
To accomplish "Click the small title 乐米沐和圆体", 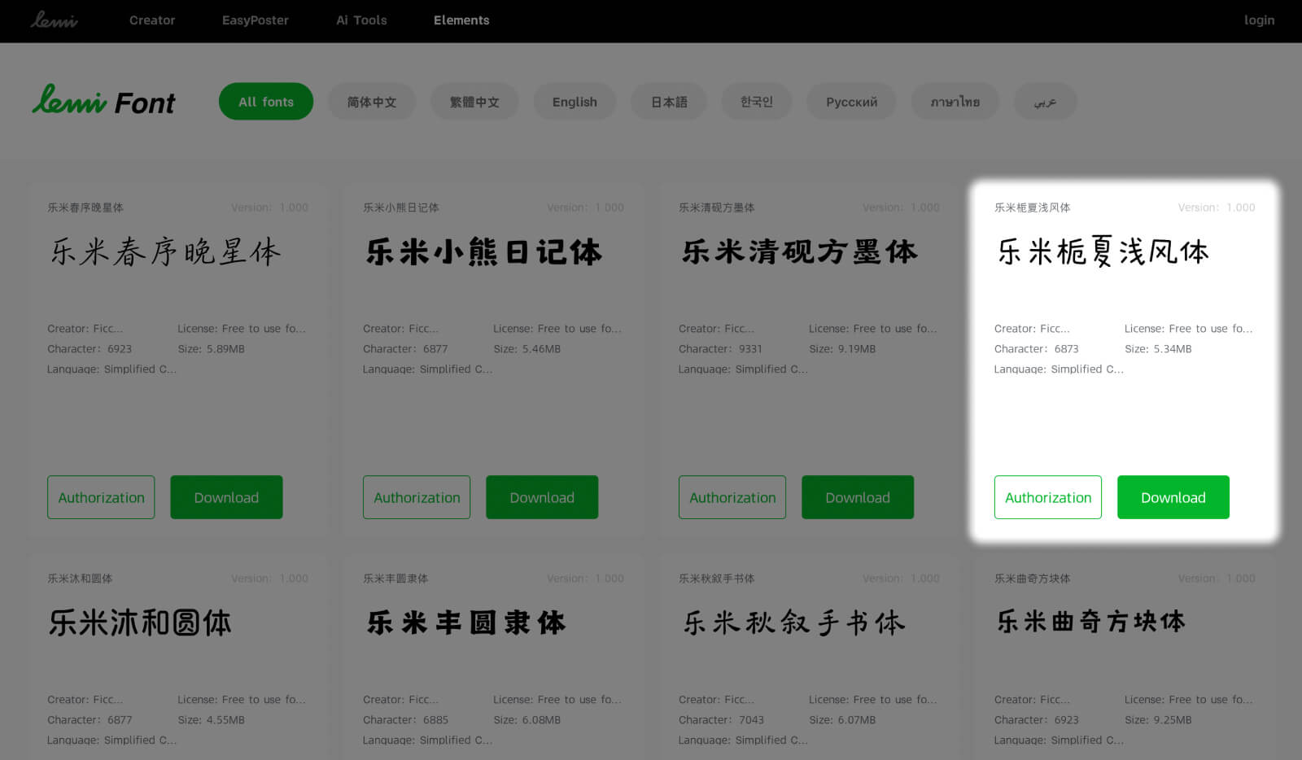I will coord(80,579).
